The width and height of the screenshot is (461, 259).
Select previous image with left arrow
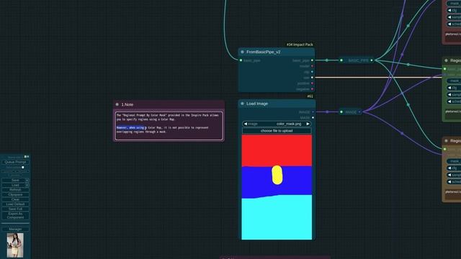[246, 124]
